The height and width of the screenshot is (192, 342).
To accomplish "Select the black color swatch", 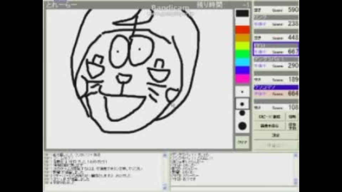I will click(x=242, y=13).
